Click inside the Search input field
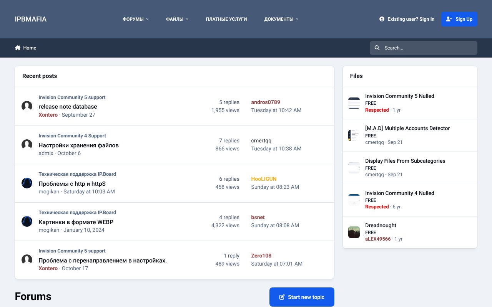This screenshot has height=307, width=492. click(x=423, y=48)
